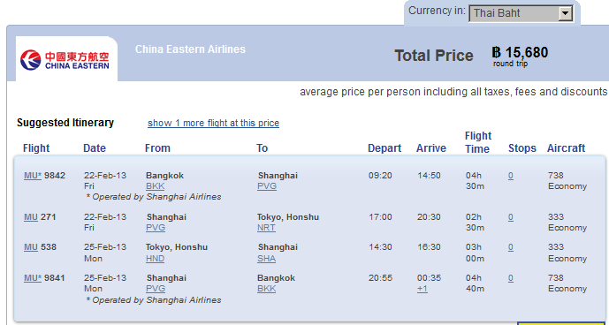
Task: Show 1 more flight at this price
Action: 213,123
